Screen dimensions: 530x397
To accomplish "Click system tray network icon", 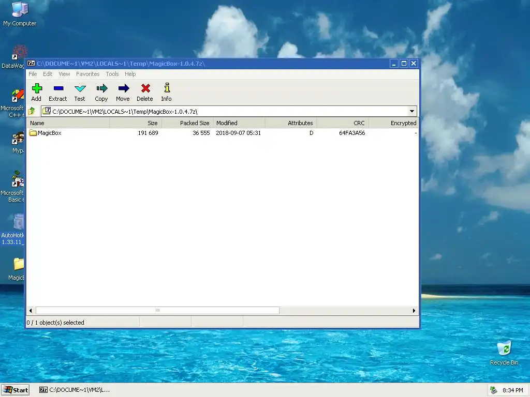I will [493, 390].
